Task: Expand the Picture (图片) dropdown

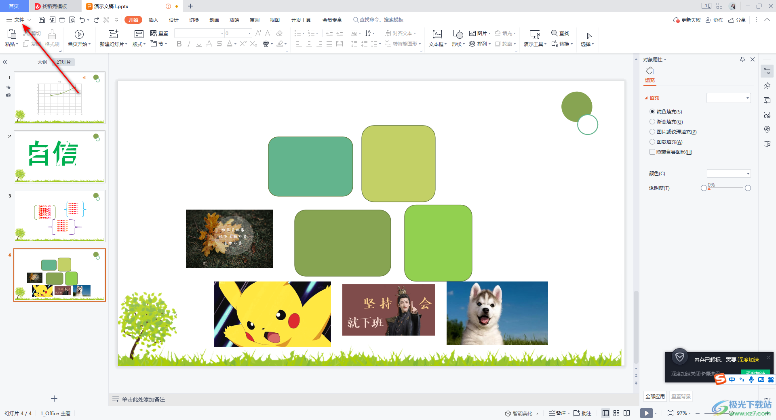Action: click(480, 33)
